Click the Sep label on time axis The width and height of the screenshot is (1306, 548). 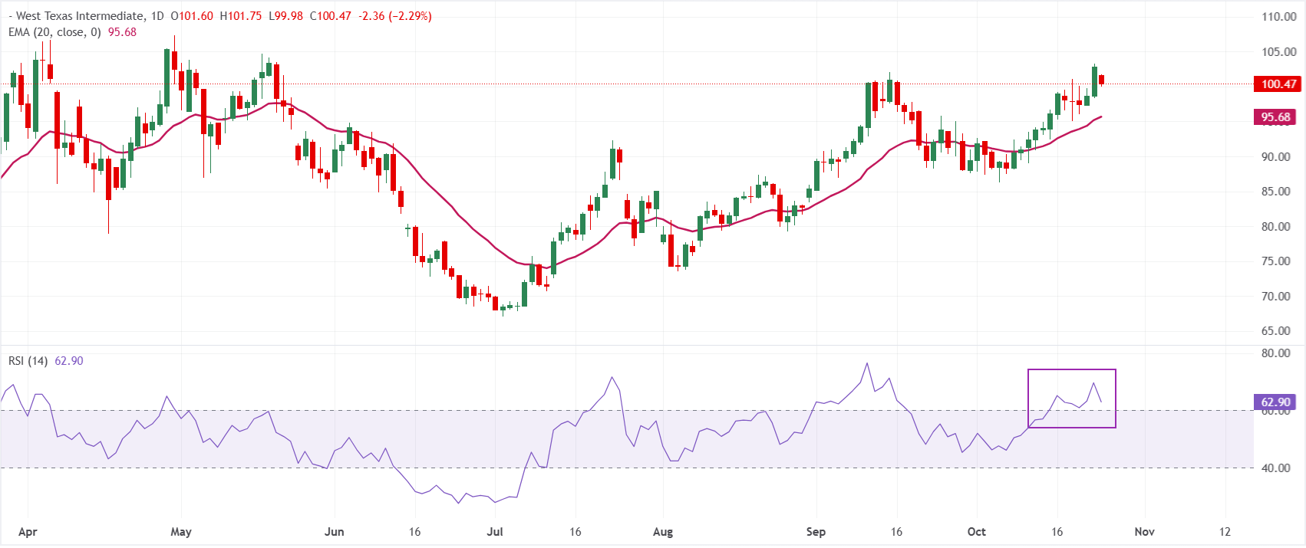[x=816, y=532]
